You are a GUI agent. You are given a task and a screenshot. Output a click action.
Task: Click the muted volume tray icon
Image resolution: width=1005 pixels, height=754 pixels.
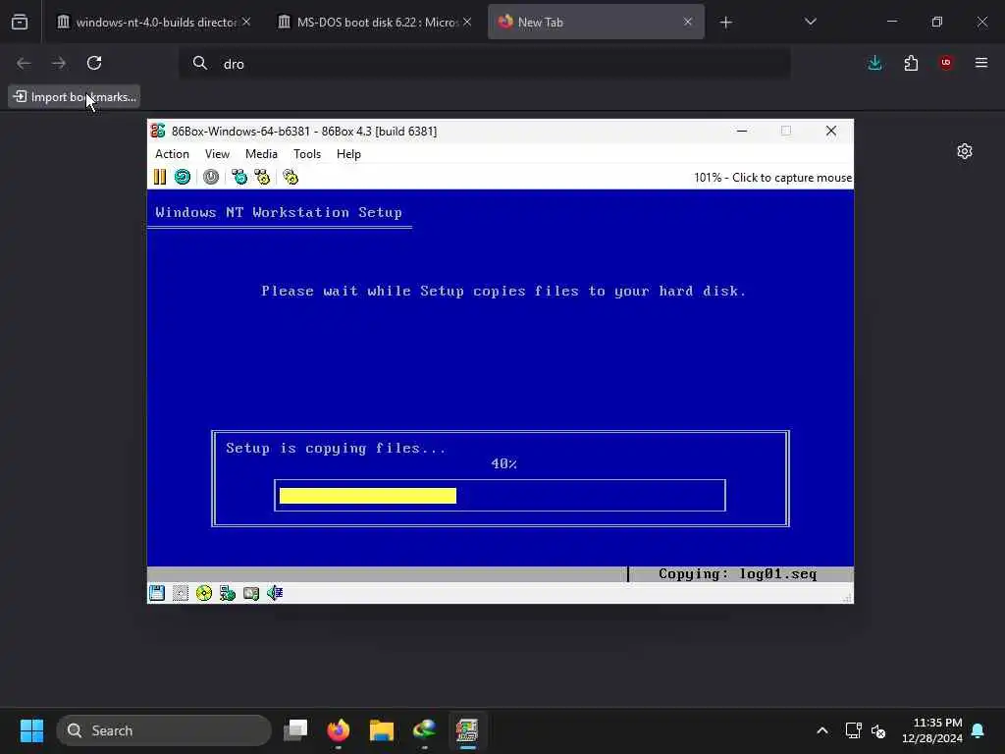(878, 730)
